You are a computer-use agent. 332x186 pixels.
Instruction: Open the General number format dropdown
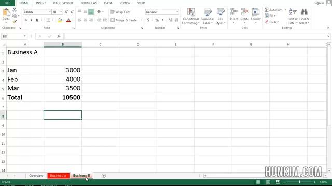[x=177, y=12]
